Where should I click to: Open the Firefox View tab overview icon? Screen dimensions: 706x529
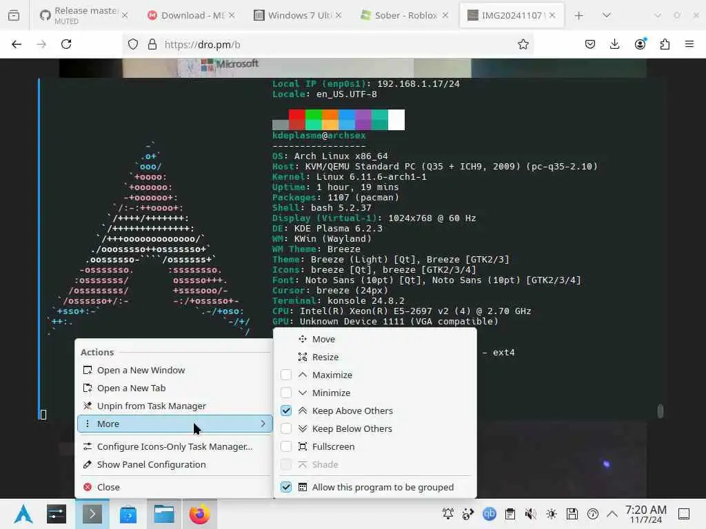coord(14,15)
